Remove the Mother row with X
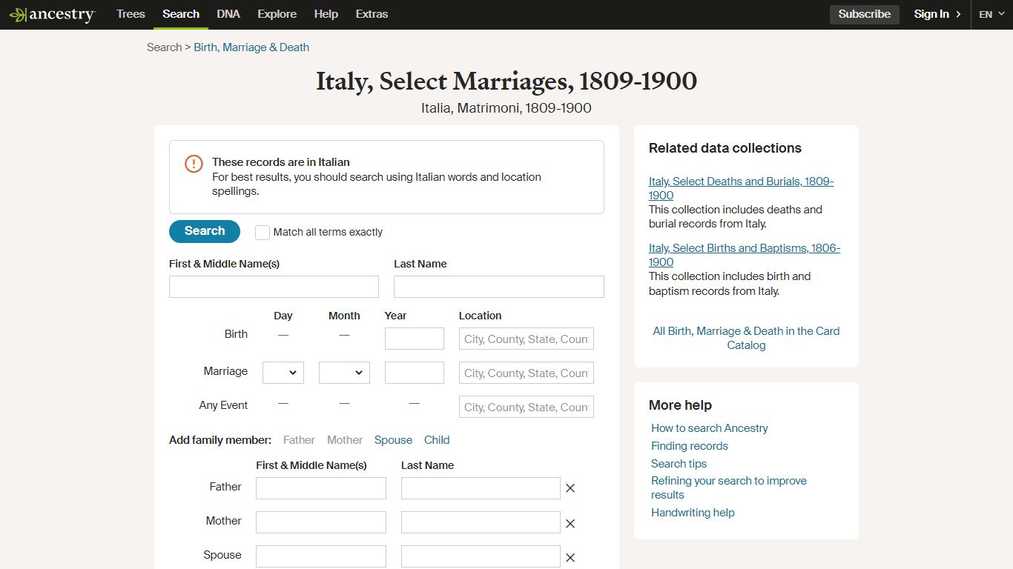This screenshot has width=1013, height=569. tap(570, 524)
